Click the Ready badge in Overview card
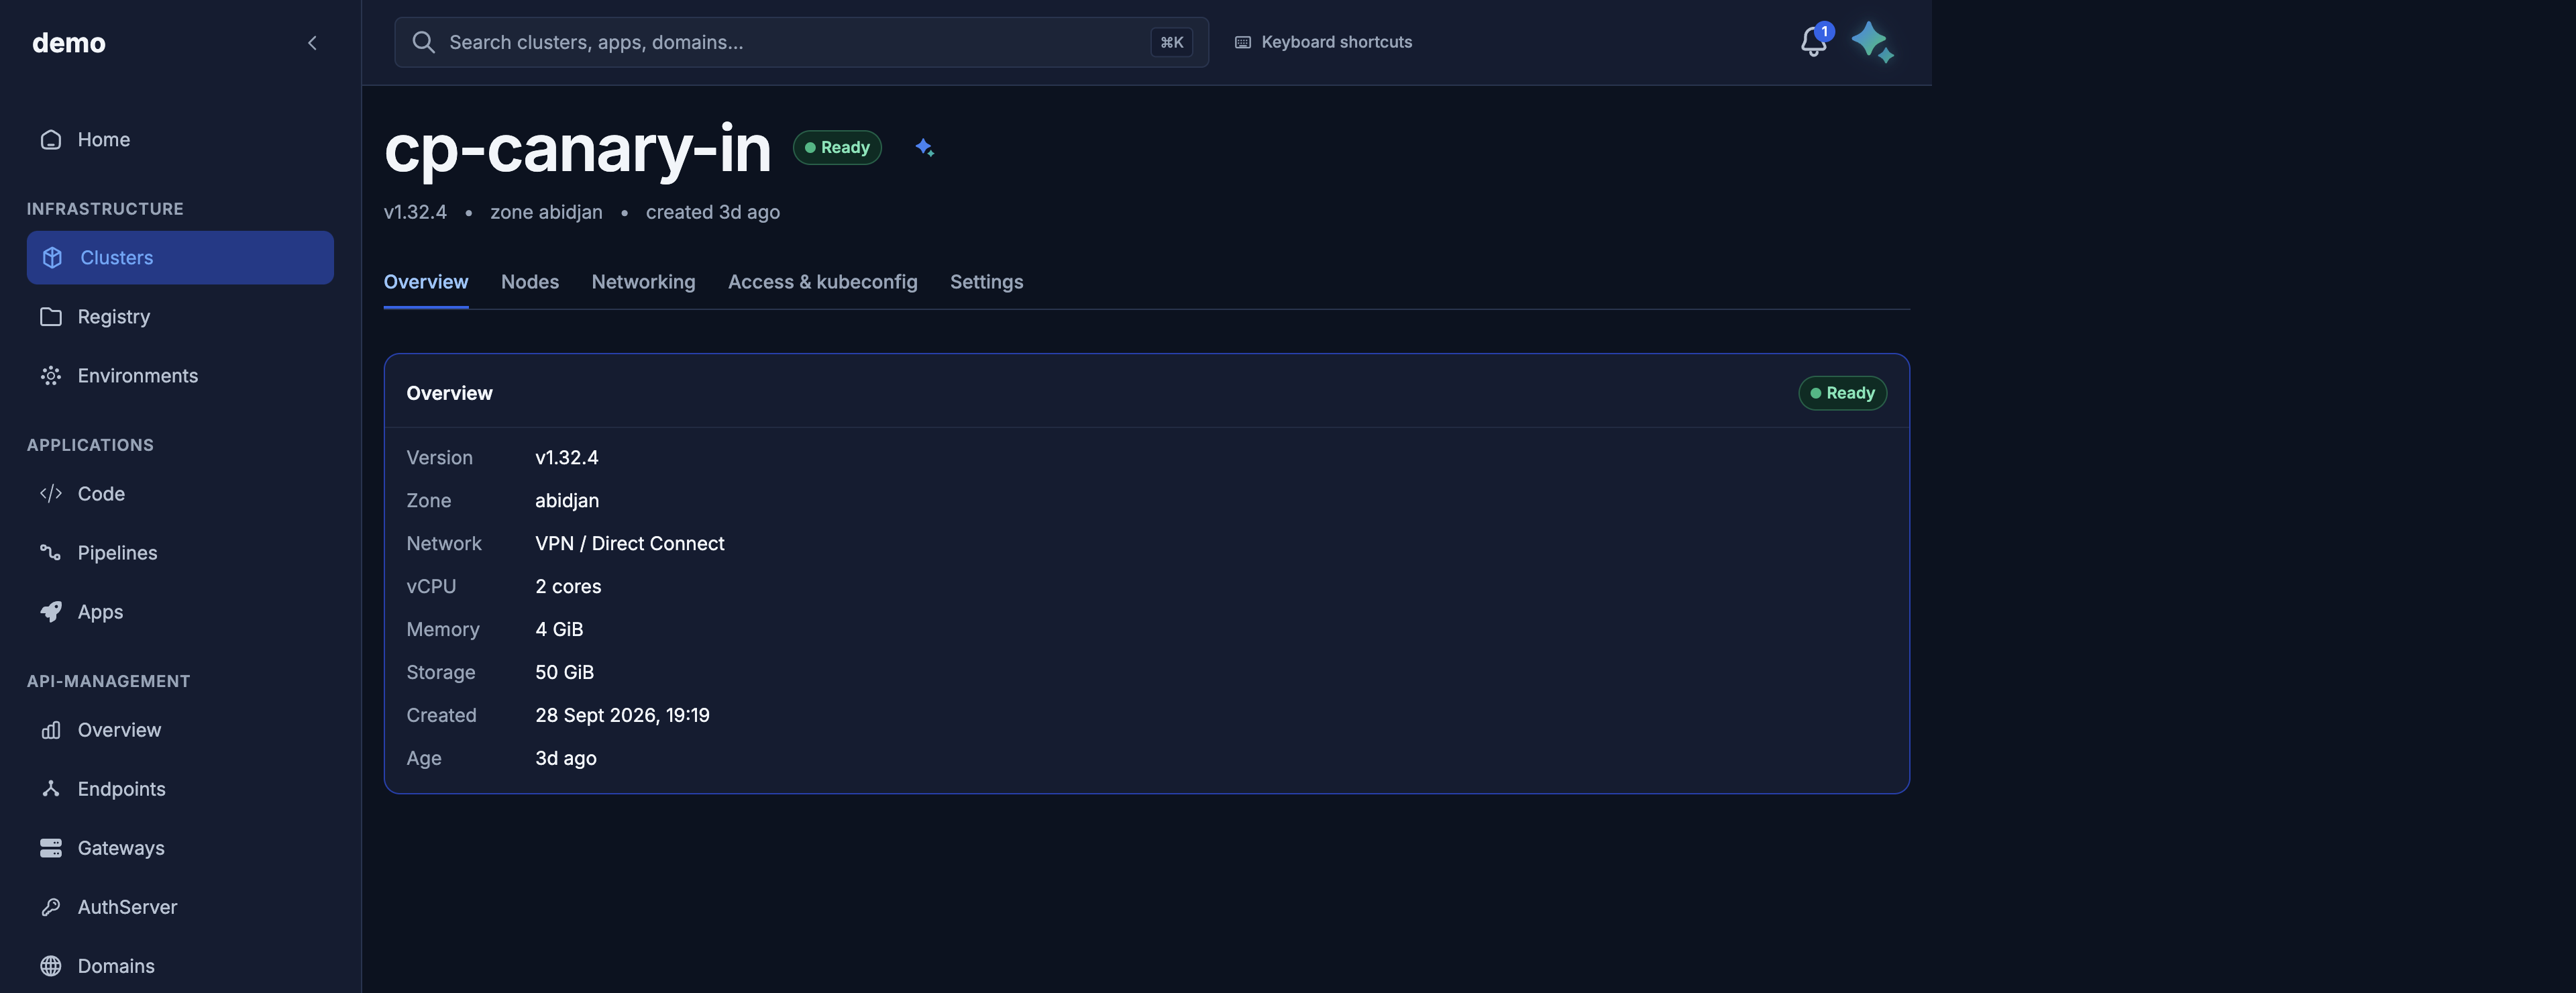Screen dimensions: 2576x993 pyautogui.click(x=1842, y=393)
